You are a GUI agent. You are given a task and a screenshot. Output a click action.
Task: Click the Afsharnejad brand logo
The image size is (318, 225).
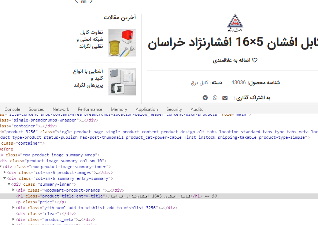pos(235,23)
